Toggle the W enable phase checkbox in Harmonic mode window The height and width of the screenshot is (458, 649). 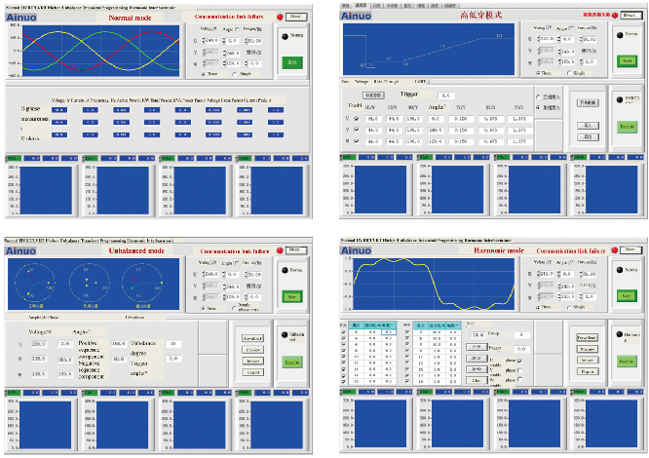pos(519,379)
